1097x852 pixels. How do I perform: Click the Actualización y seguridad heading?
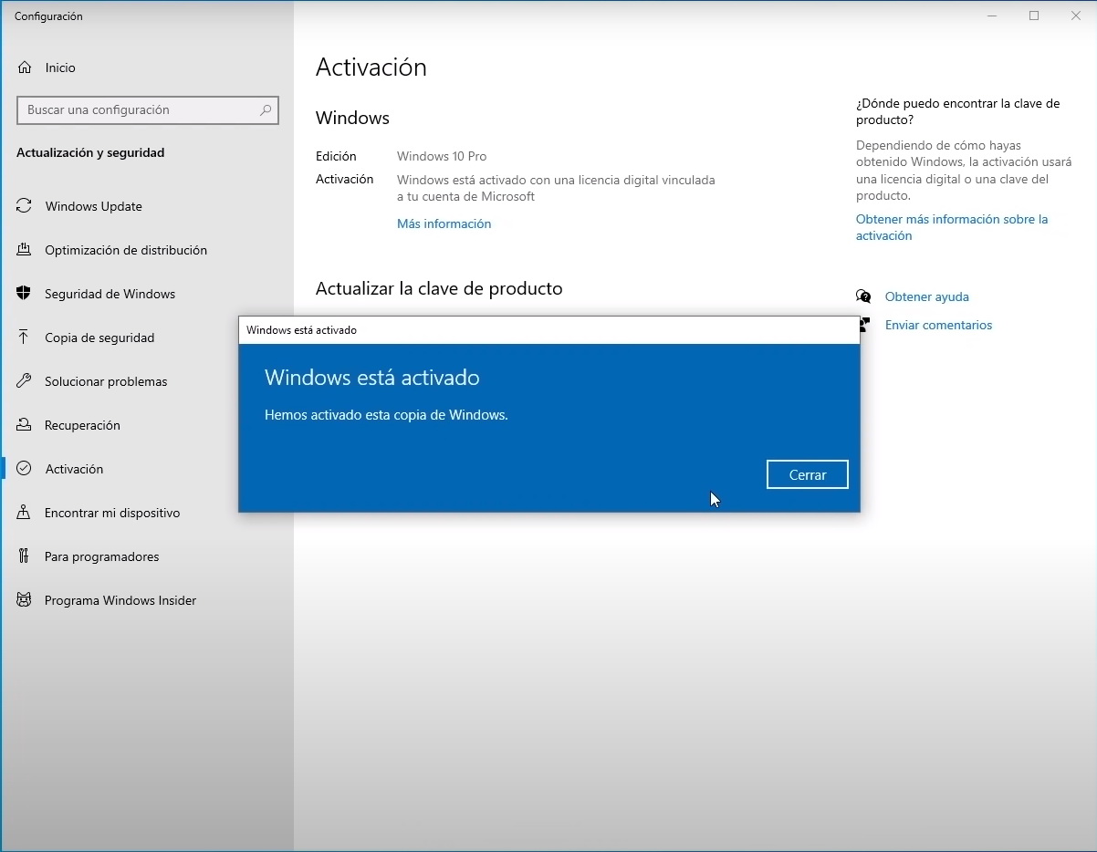pyautogui.click(x=90, y=152)
